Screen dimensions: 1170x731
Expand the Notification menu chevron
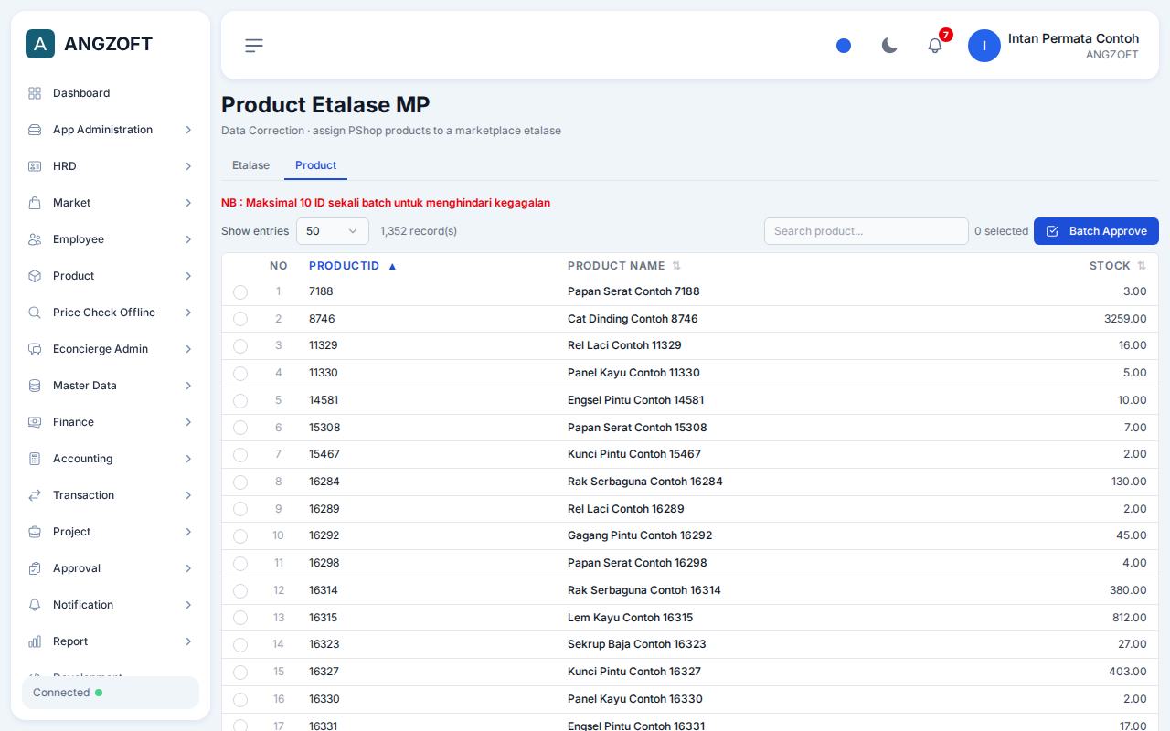[188, 605]
